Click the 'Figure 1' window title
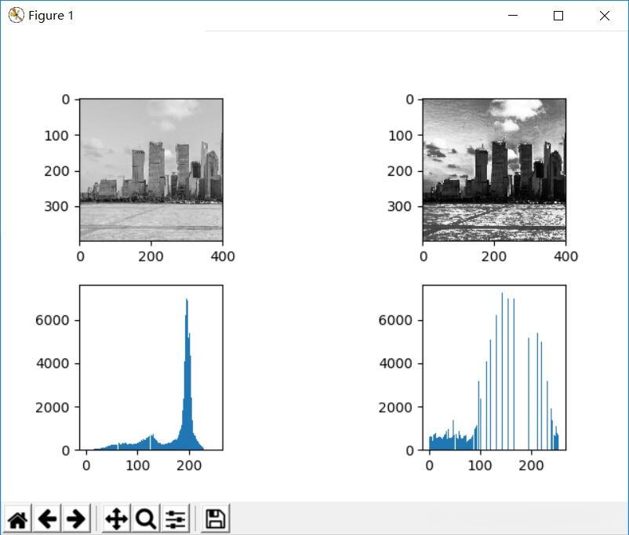 point(51,16)
